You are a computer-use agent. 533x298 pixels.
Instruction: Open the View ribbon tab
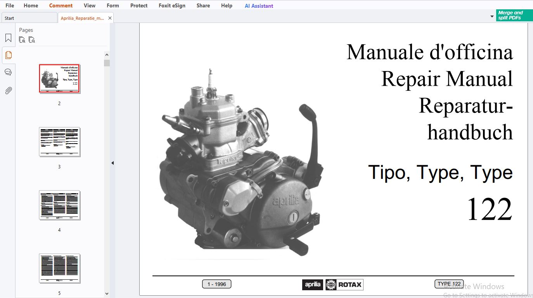point(90,5)
